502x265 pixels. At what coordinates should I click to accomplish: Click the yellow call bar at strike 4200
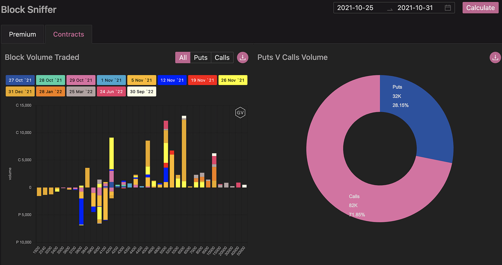click(x=112, y=153)
